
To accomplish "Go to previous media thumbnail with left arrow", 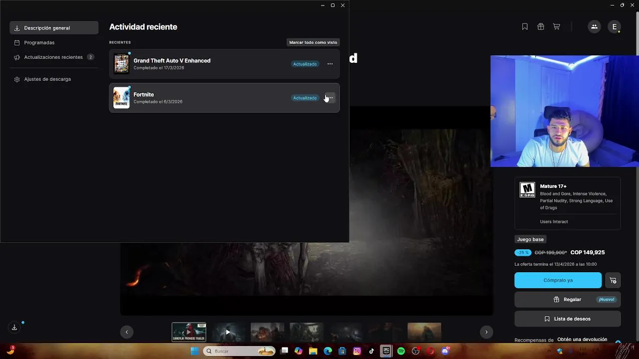I will (127, 332).
